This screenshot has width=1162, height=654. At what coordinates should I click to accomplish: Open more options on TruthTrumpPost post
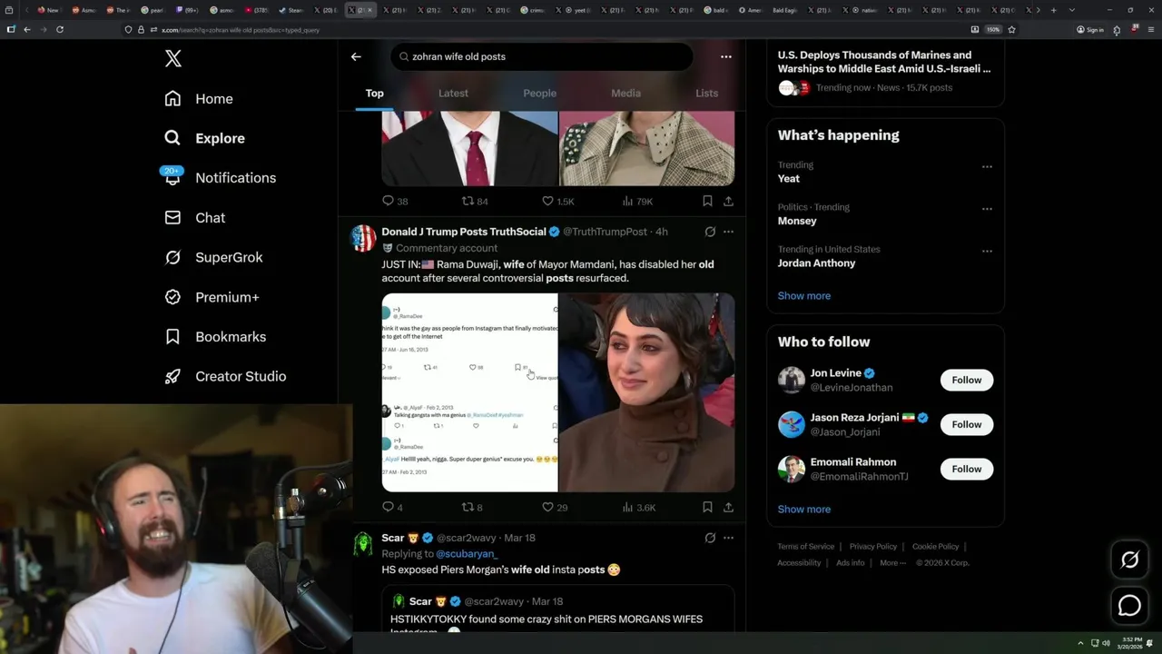coord(728,232)
